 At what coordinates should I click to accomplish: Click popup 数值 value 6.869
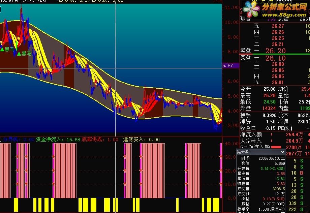pos(280,163)
